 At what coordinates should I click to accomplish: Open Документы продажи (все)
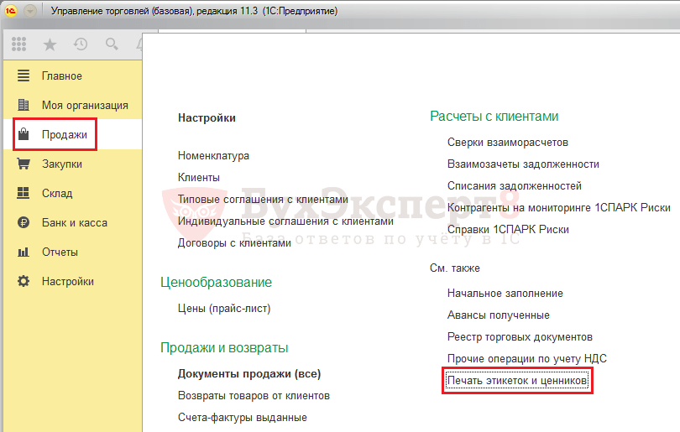pos(249,374)
